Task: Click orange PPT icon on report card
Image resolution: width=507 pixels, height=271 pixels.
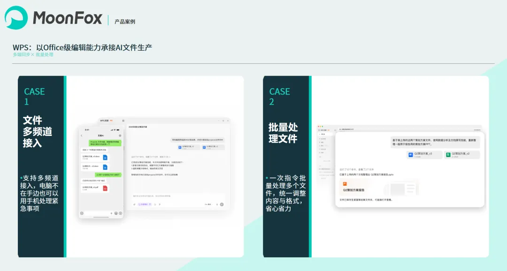Action: point(345,184)
